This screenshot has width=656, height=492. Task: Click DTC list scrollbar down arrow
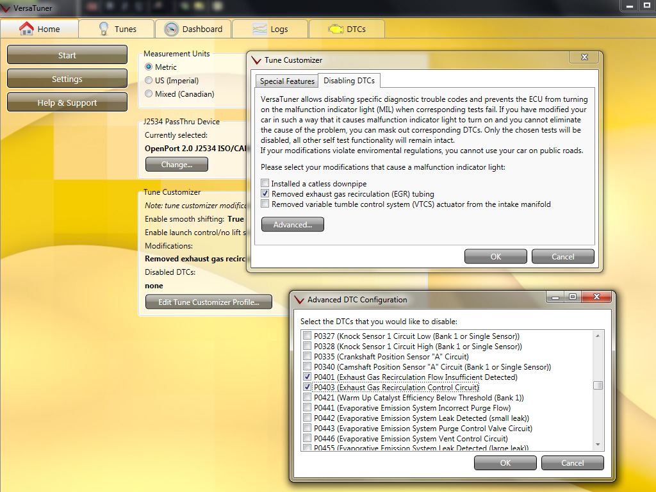tap(598, 445)
